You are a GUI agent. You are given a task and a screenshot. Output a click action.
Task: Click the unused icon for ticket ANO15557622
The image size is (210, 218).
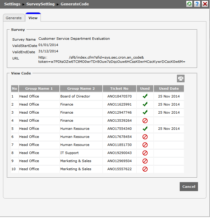point(145,169)
